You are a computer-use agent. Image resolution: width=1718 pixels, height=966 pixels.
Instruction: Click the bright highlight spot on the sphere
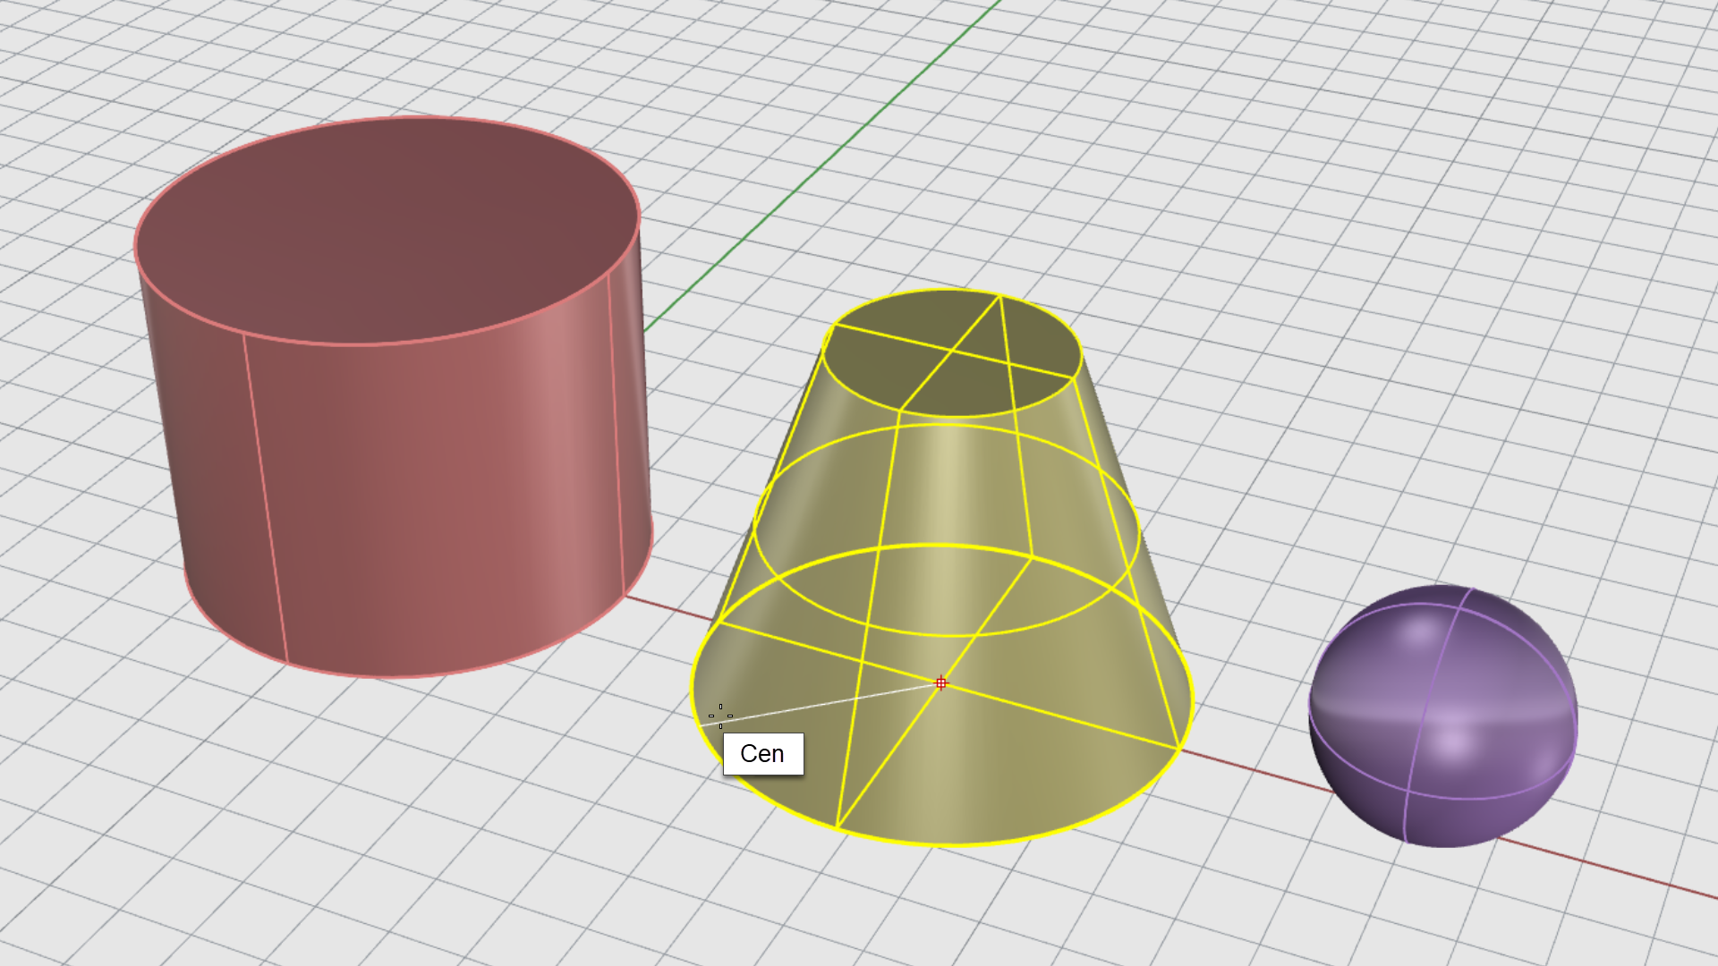click(x=1452, y=742)
